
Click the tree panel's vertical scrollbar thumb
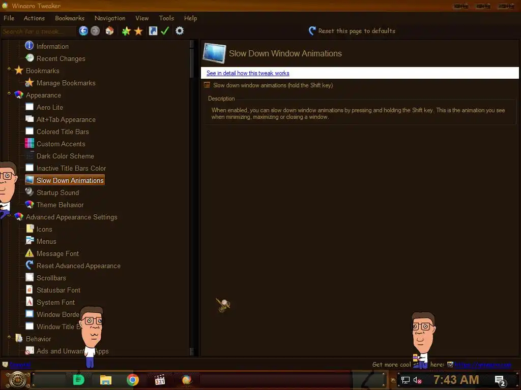point(192,63)
